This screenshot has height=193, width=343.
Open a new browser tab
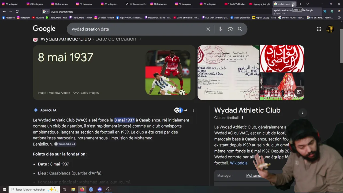[x=300, y=4]
